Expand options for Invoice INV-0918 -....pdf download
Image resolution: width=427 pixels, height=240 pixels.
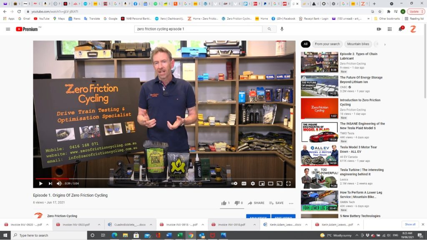coord(203,225)
